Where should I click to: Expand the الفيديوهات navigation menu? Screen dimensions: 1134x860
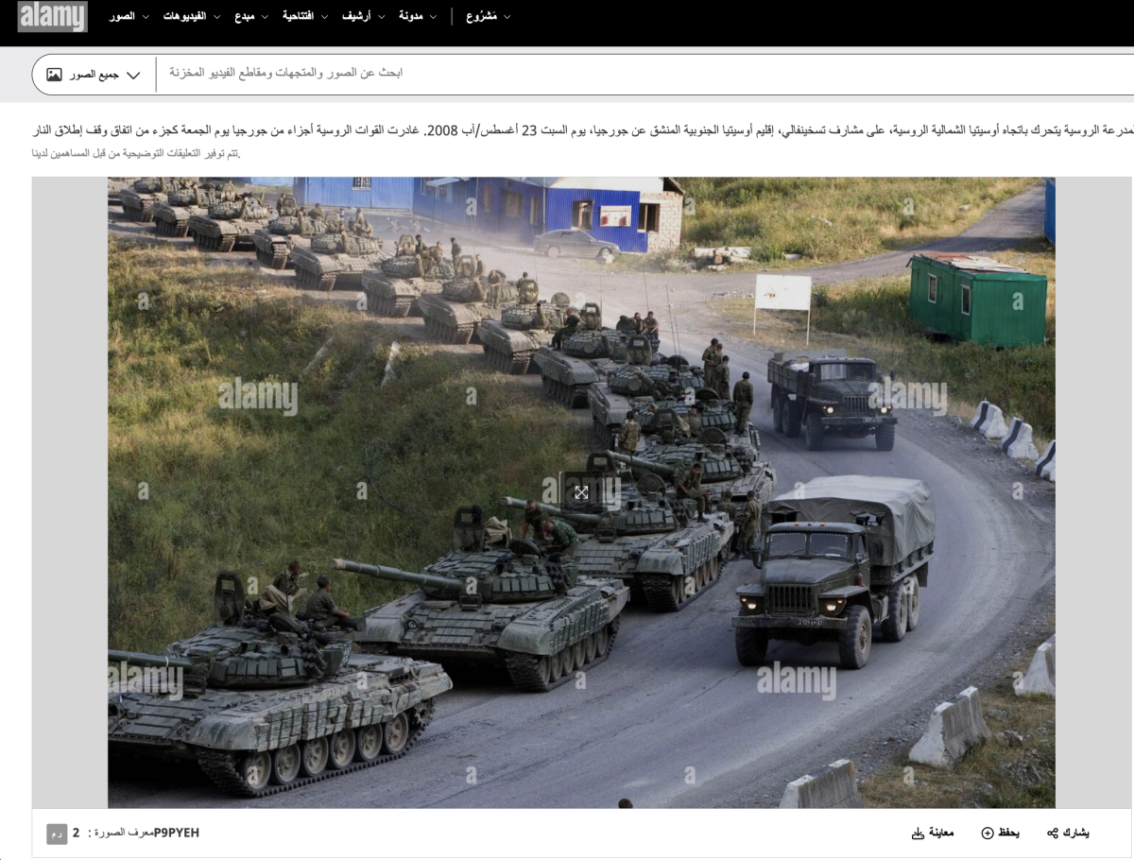click(191, 16)
